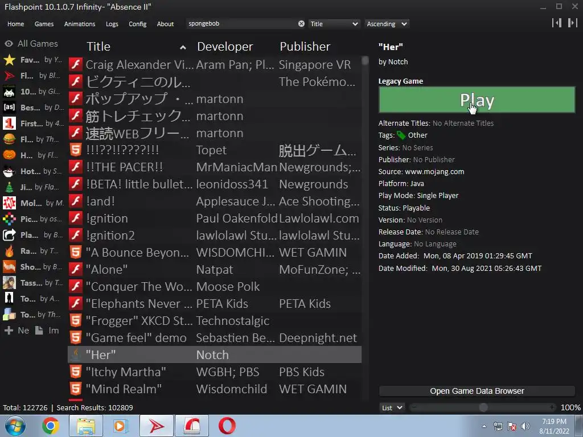The width and height of the screenshot is (583, 437).
Task: Click the Other tag green icon
Action: click(x=401, y=135)
